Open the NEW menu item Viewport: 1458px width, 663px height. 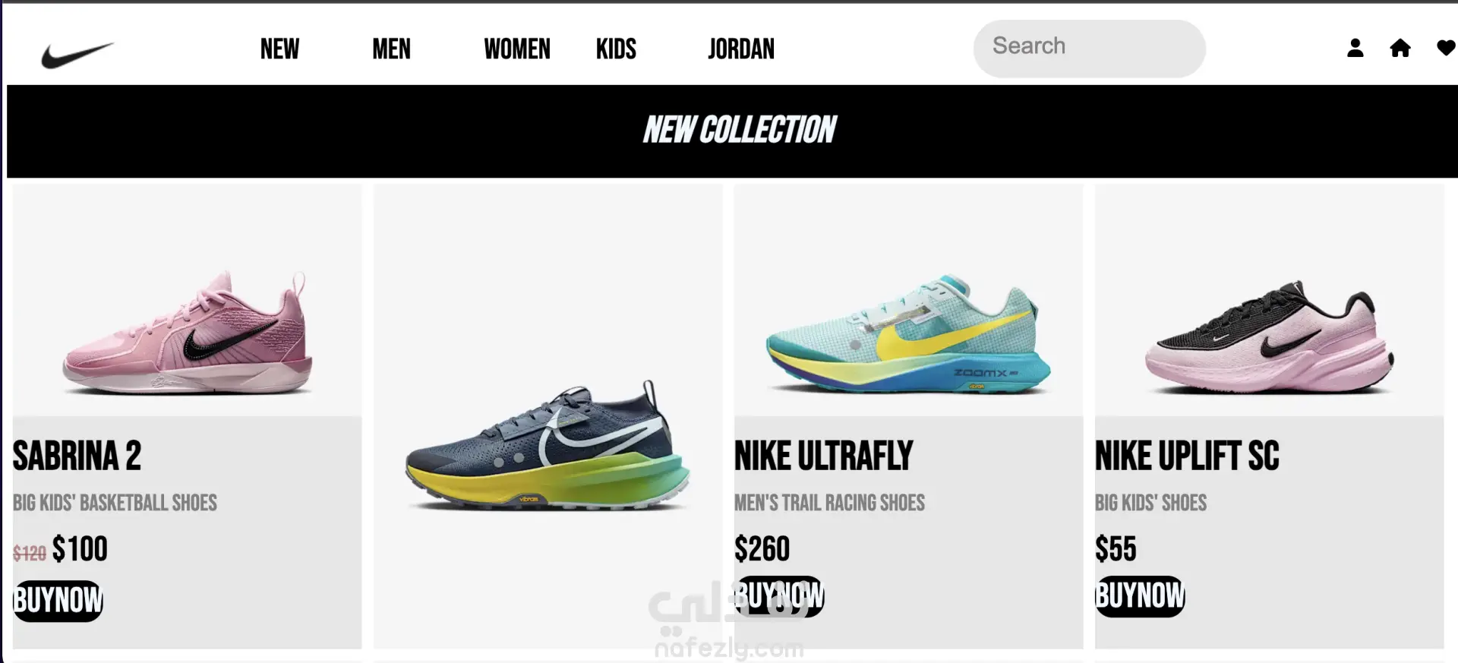tap(279, 49)
